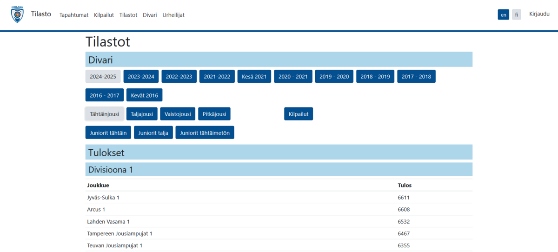Pick the 2020 - 2021 season
The width and height of the screenshot is (558, 252).
click(293, 76)
